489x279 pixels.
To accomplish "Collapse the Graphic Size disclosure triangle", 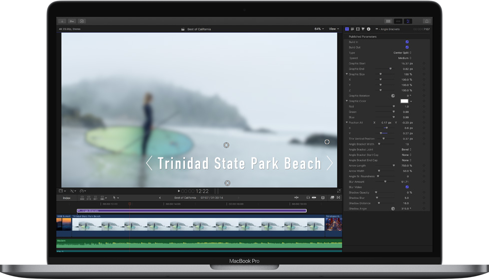I will tap(347, 74).
